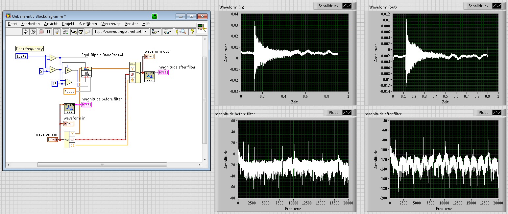Click the Equi-Ripple BandPass.vi label

tap(102, 55)
